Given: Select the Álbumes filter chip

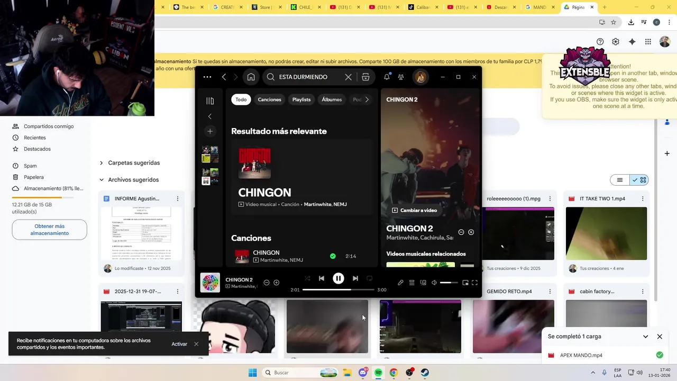Looking at the screenshot, I should [332, 99].
